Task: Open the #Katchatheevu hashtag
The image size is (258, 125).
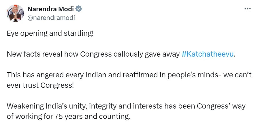Action: click(x=208, y=54)
